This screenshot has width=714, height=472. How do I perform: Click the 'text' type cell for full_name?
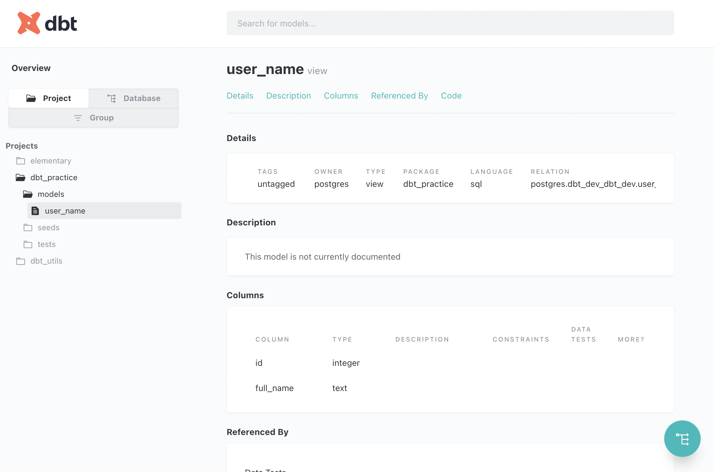tap(339, 388)
